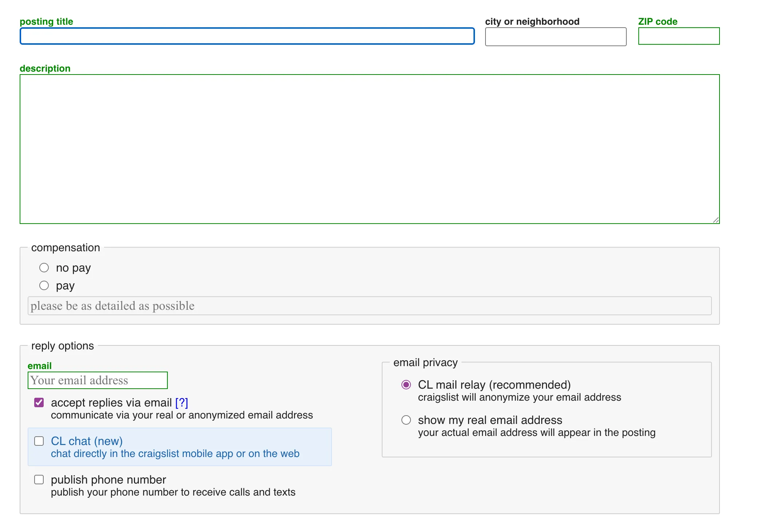Click the "CL chat (new)" label text
Image resolution: width=757 pixels, height=525 pixels.
click(87, 441)
